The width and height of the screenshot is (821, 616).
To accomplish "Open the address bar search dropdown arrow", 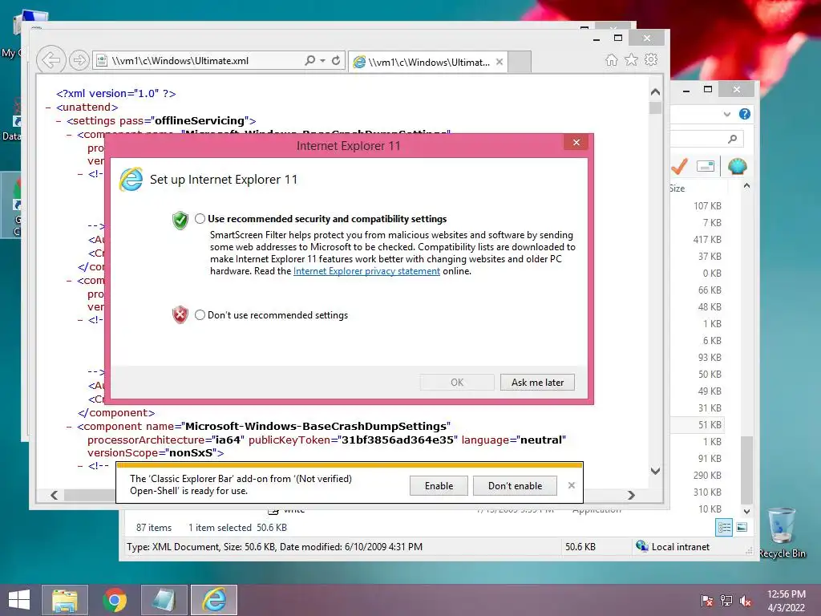I will [x=322, y=60].
